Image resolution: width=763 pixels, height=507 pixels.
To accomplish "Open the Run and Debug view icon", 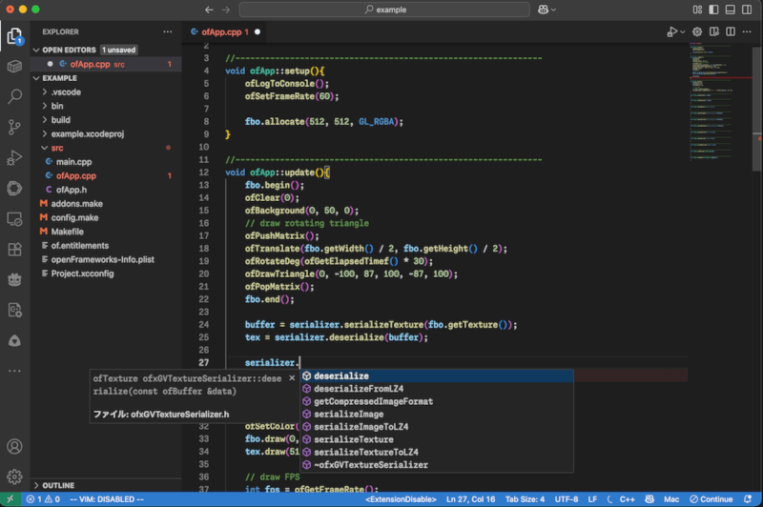I will pyautogui.click(x=14, y=157).
